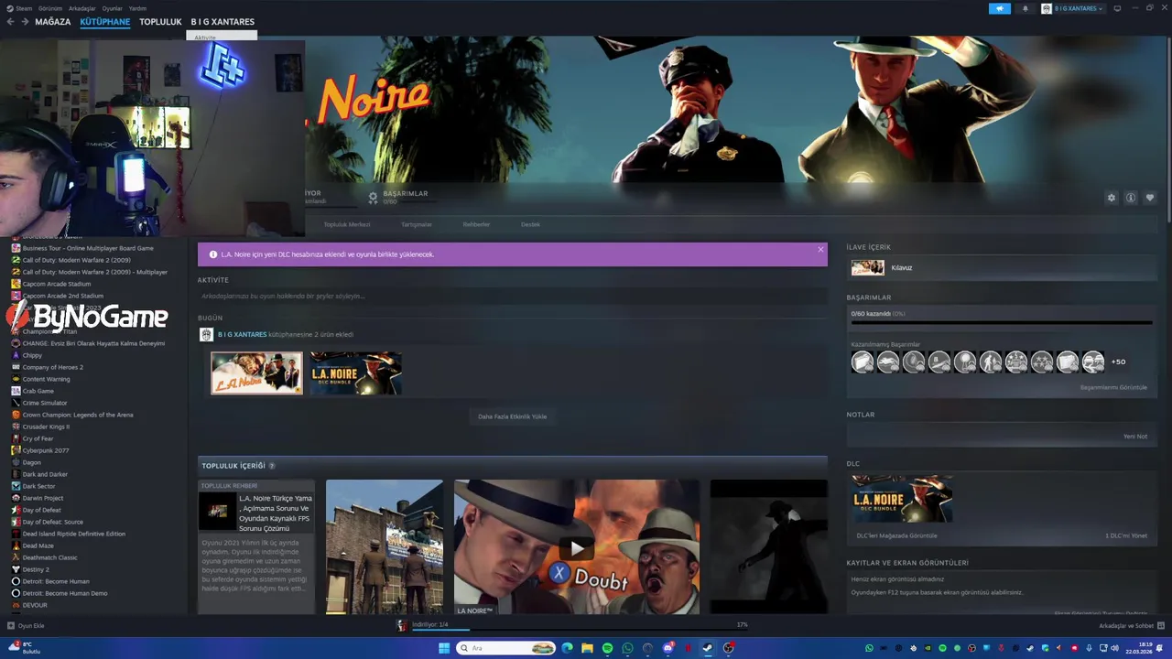Viewport: 1172px width, 659px height.
Task: Switch to the TOPLULUK tab
Action: click(x=160, y=22)
